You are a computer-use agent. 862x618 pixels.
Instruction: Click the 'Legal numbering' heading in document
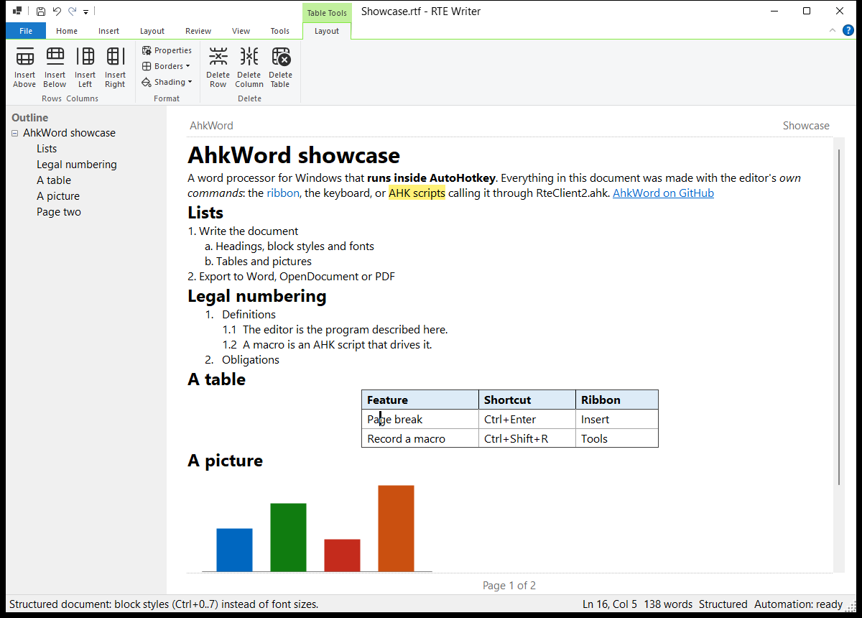tap(257, 296)
